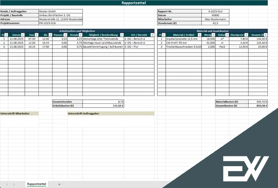Select the Stunden value 0,75
Image resolution: width=278 pixels, height=188 pixels.
75,47
